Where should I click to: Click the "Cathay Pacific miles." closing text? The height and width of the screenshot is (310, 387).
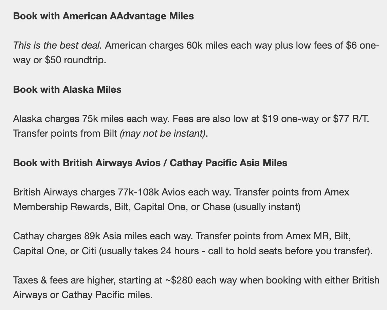[107, 295]
